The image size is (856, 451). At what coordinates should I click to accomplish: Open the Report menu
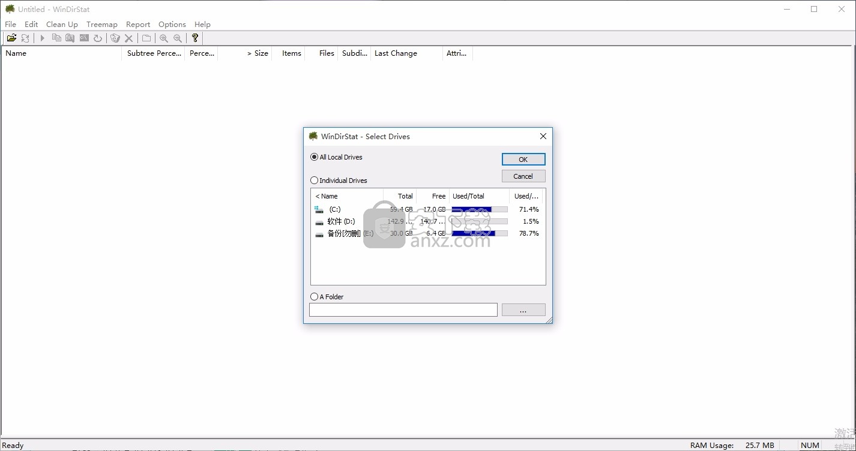tap(138, 25)
